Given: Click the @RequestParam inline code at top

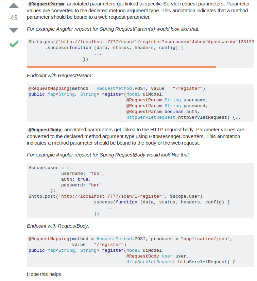Looking at the screenshot, I should [46, 4].
